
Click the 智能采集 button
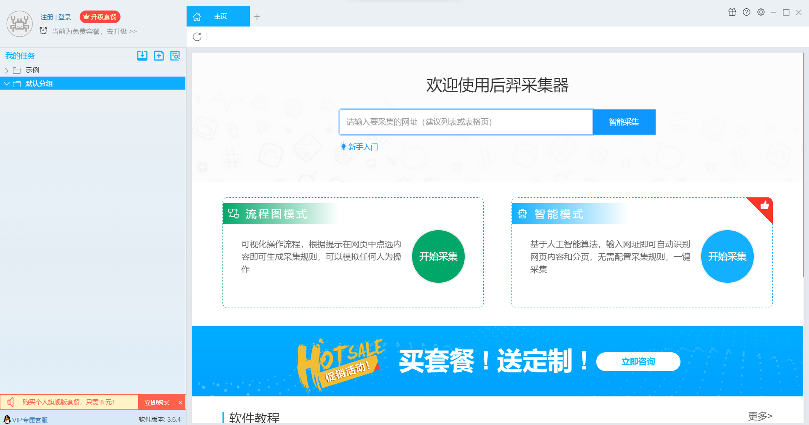pyautogui.click(x=624, y=122)
